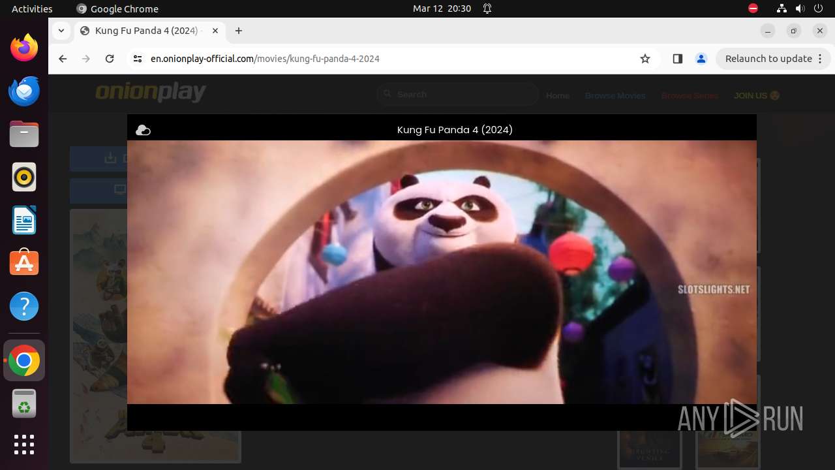The image size is (835, 470).
Task: Open Rhythmbox from the dock
Action: [x=24, y=177]
